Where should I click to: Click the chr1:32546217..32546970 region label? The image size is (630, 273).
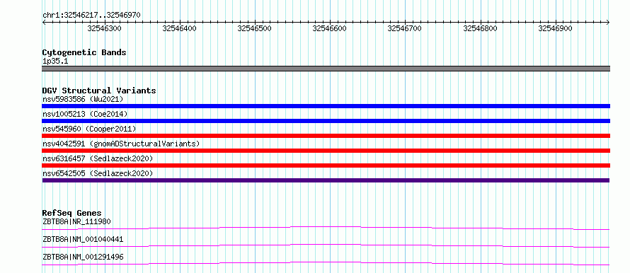[91, 16]
